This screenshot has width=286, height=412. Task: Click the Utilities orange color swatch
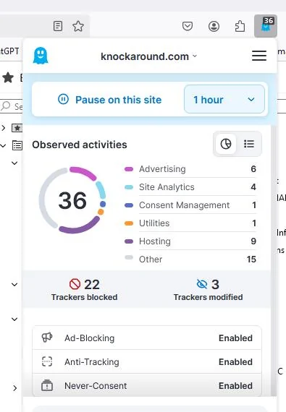(129, 223)
